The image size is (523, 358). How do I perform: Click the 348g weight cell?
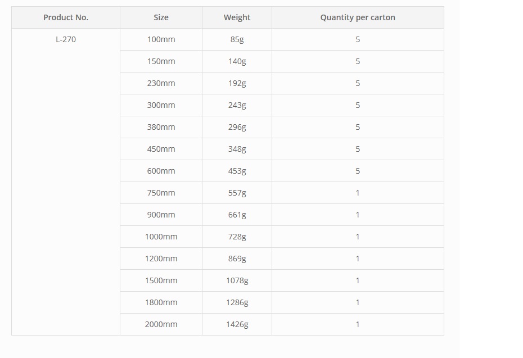coord(237,149)
